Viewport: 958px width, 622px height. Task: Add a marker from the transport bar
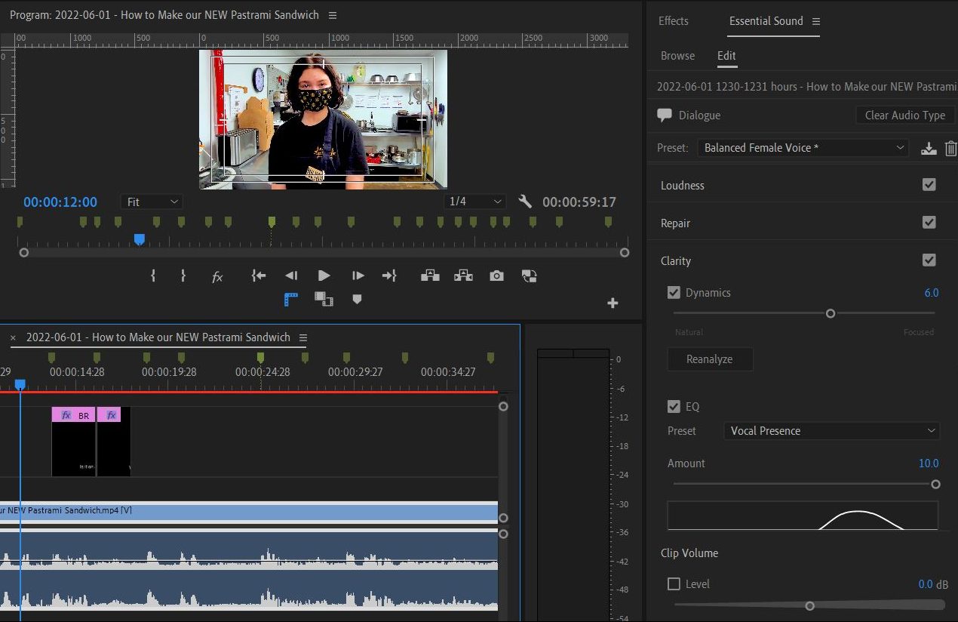tap(358, 300)
